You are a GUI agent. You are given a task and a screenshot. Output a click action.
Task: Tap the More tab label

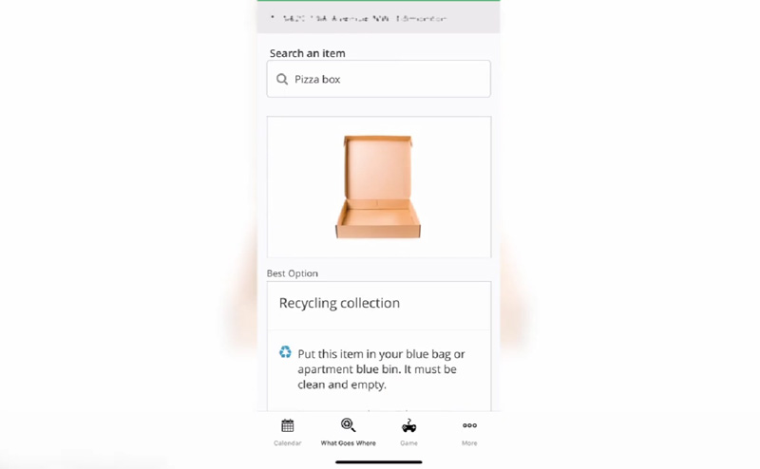point(469,442)
